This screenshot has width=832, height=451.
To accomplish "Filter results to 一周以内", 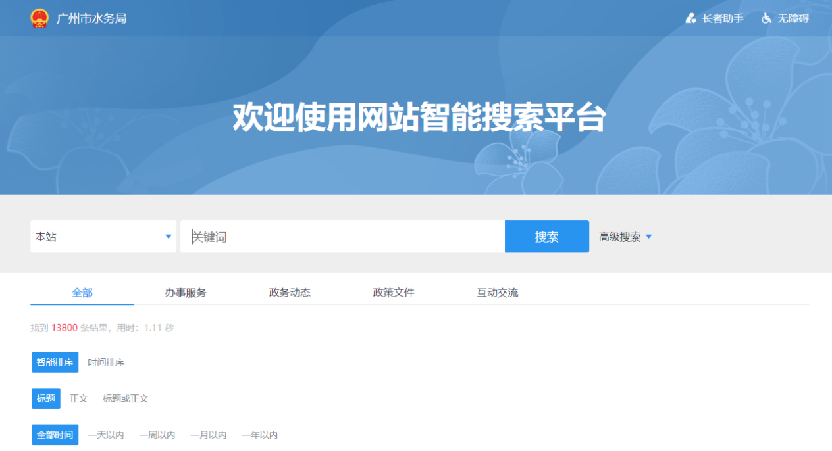I will (157, 435).
